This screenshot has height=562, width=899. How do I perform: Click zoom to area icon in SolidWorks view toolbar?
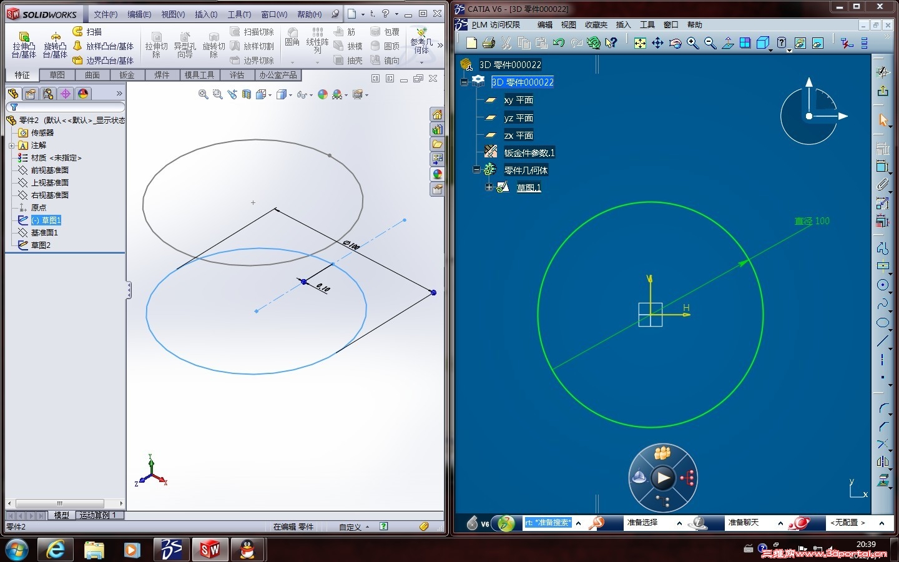coord(217,94)
